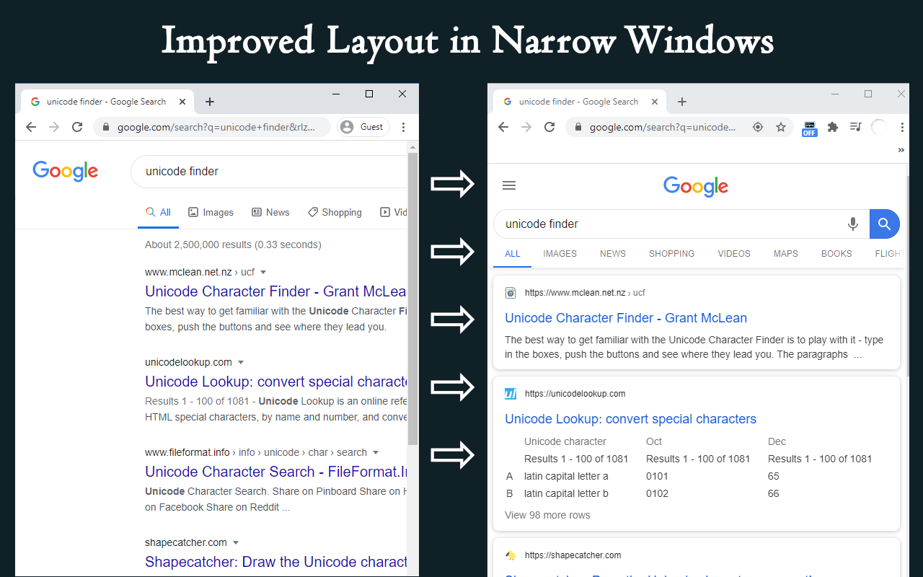The height and width of the screenshot is (577, 923).
Task: Open Unicode Character Finder link in left window
Action: point(276,291)
